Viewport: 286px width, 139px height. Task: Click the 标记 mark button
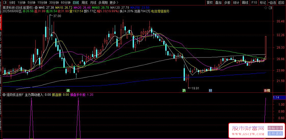click(263, 3)
